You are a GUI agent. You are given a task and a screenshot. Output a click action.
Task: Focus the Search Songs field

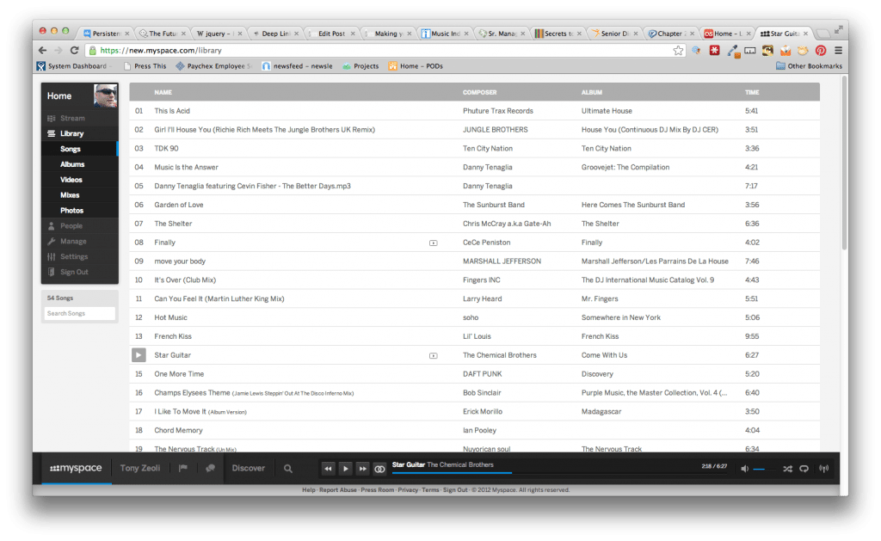[80, 313]
